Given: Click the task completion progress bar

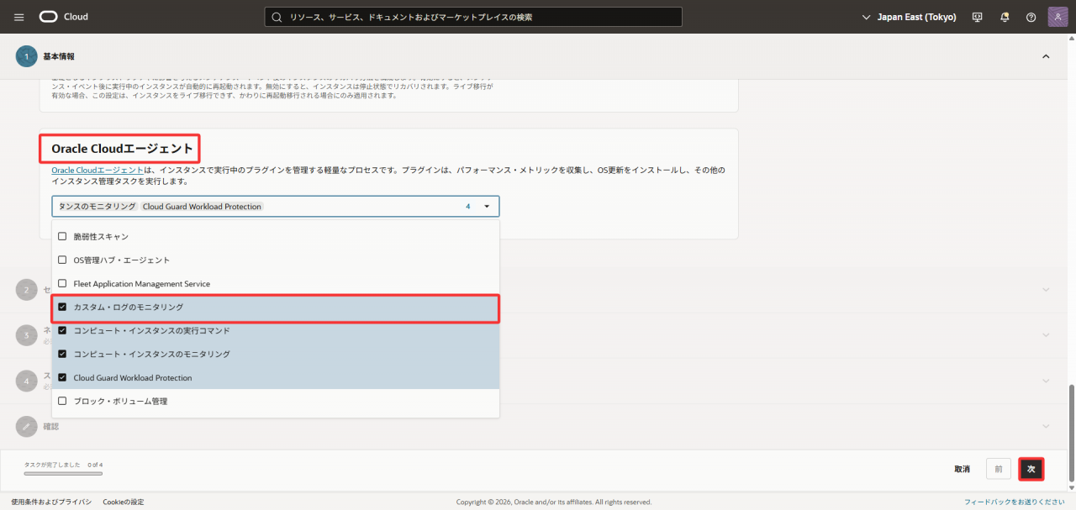Looking at the screenshot, I should pos(63,474).
